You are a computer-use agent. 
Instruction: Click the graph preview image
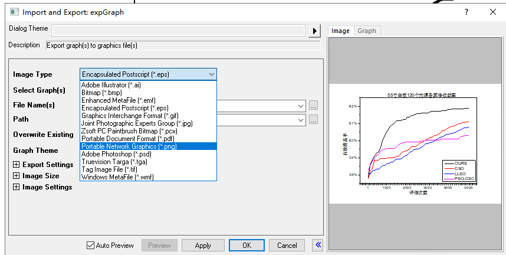(416, 143)
